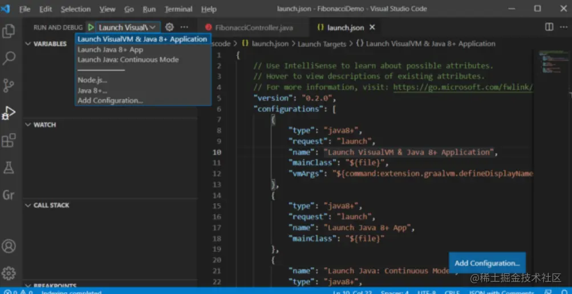Open the View menu

[107, 9]
